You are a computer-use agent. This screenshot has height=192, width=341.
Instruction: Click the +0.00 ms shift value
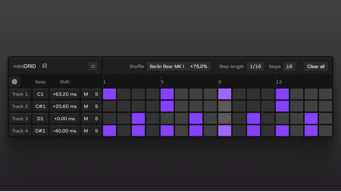65,118
